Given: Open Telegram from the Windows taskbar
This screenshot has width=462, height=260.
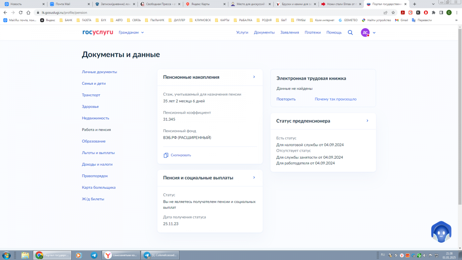Looking at the screenshot, I should coord(94,255).
